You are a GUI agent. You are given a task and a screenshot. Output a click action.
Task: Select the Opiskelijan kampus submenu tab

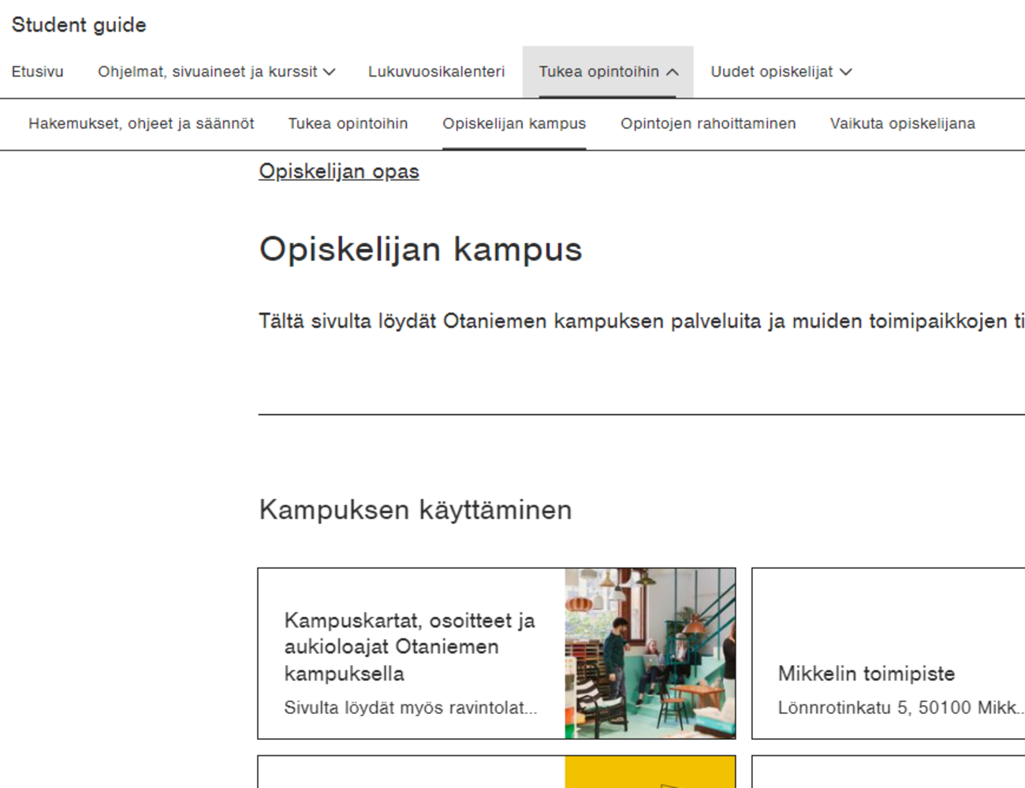pos(514,124)
